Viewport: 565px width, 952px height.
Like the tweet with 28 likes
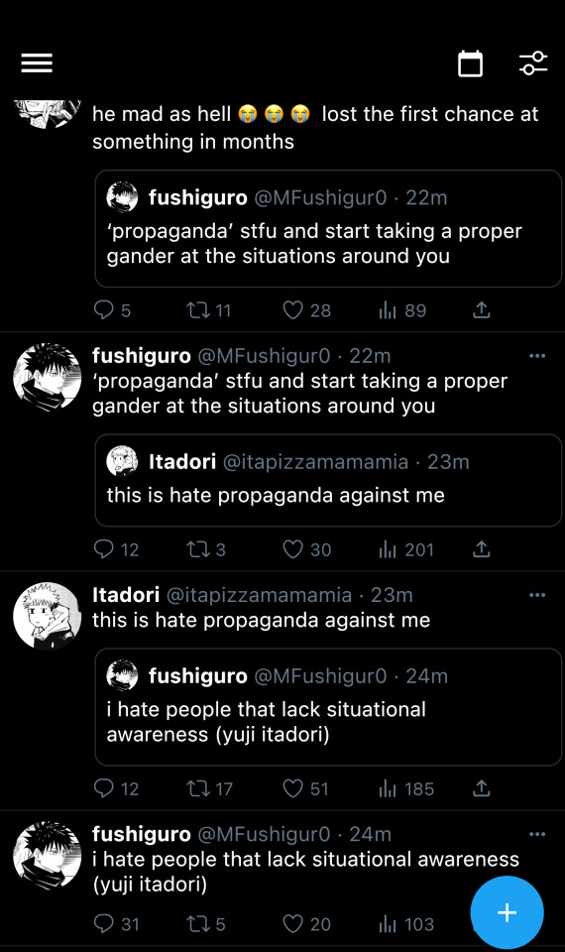(x=292, y=310)
